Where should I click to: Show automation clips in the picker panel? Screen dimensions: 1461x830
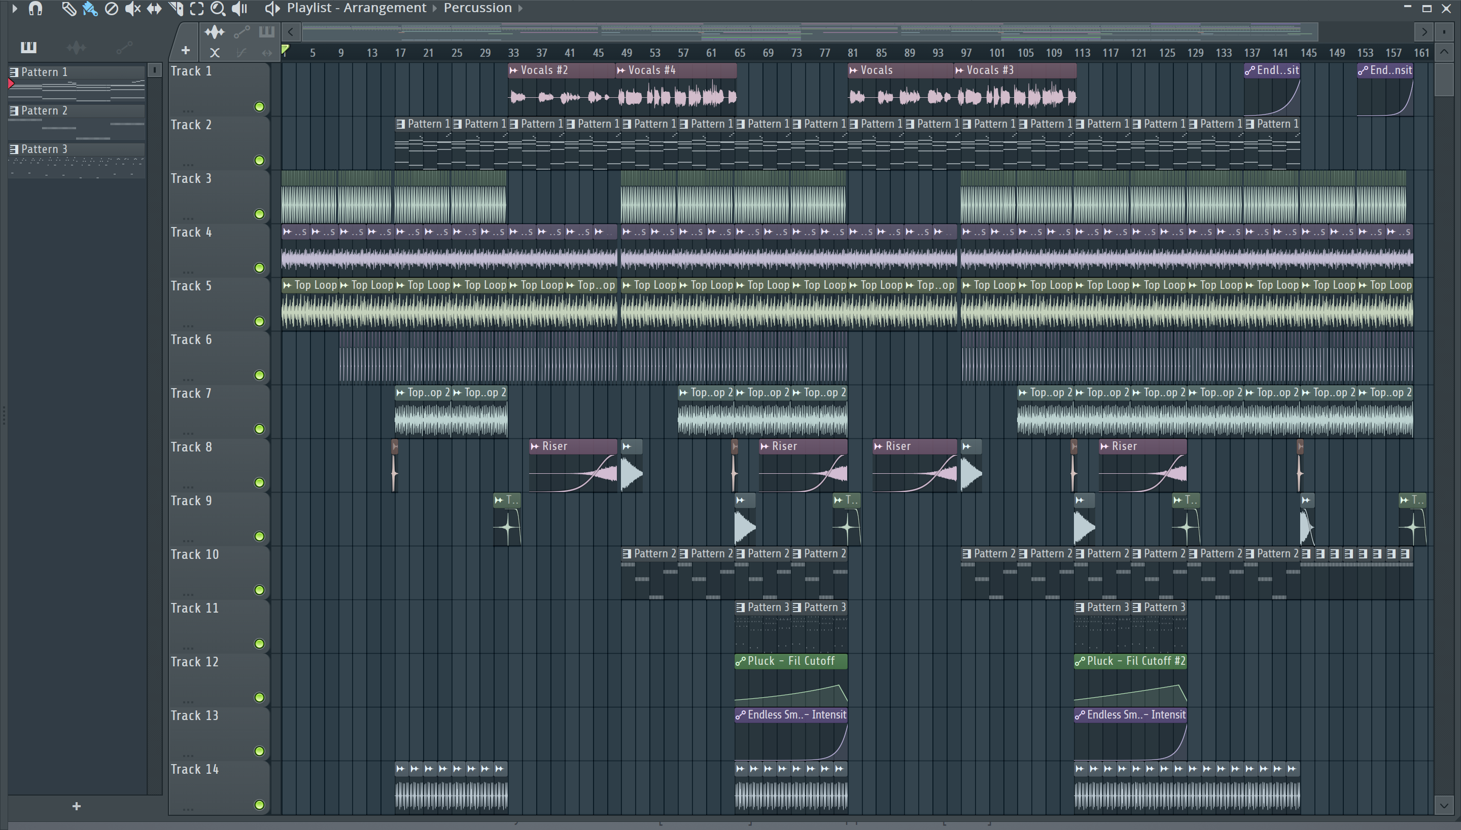point(124,47)
